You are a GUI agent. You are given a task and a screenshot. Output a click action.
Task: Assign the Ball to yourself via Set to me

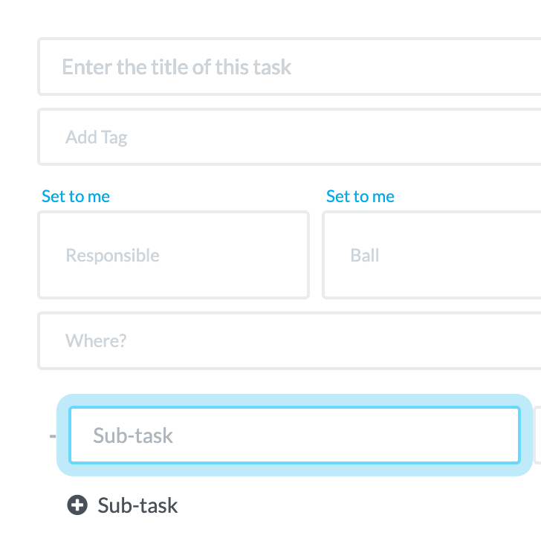(x=360, y=196)
